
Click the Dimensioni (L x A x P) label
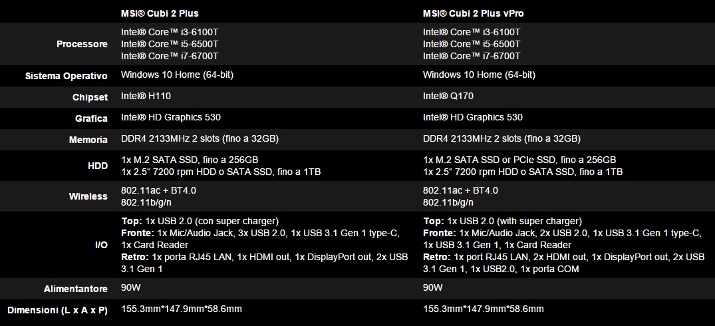(x=57, y=310)
